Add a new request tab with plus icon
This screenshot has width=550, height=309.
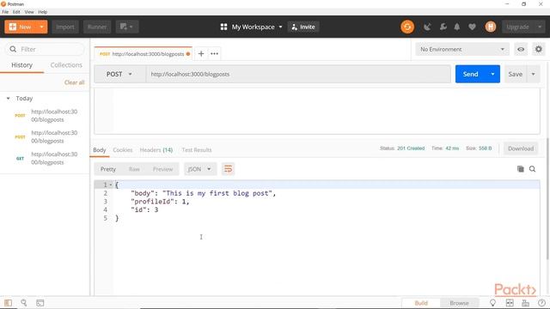[201, 53]
